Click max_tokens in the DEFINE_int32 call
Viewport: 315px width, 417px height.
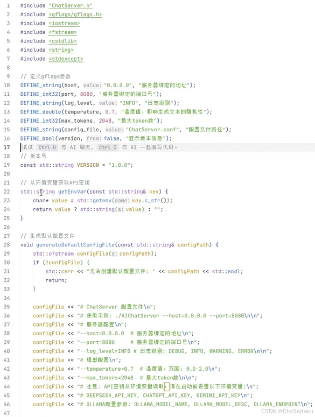point(76,121)
